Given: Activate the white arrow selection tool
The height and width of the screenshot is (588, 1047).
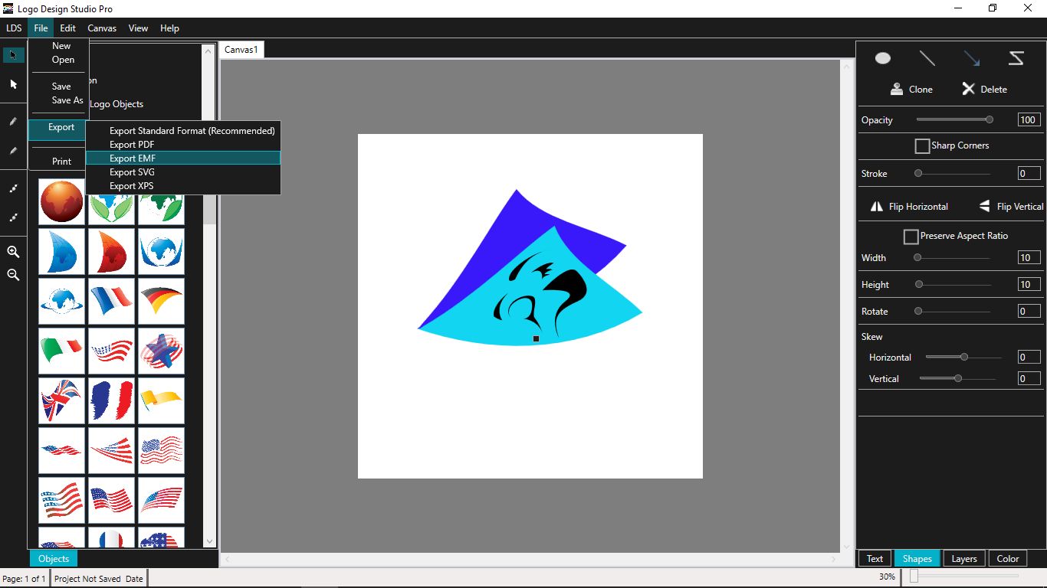Looking at the screenshot, I should (13, 84).
